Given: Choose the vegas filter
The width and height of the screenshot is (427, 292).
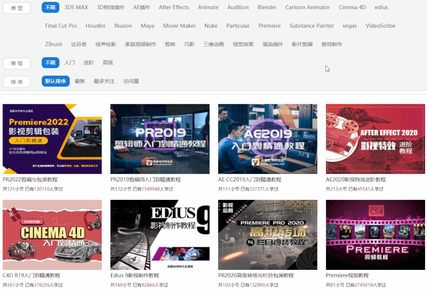Looking at the screenshot, I should point(350,26).
